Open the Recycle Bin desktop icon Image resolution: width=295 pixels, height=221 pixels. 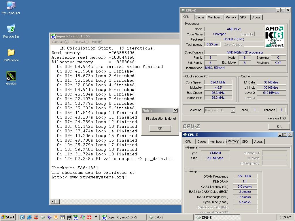click(11, 31)
